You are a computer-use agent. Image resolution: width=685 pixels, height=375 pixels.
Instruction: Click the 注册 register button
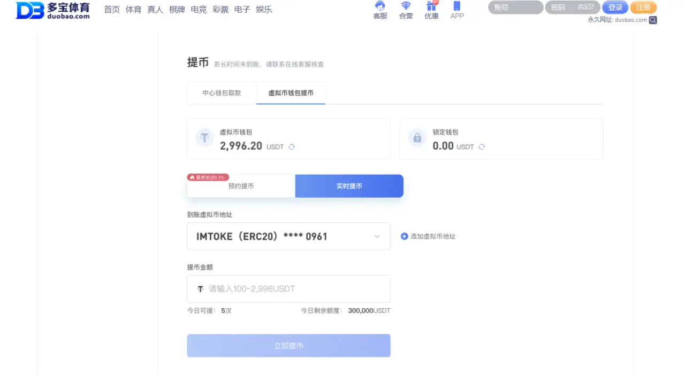coord(643,7)
